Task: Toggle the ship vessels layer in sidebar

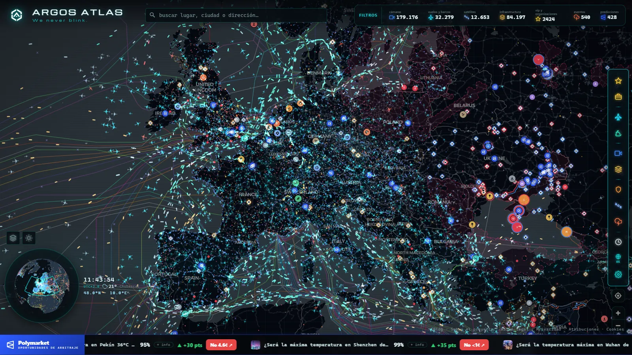Action: 618,134
